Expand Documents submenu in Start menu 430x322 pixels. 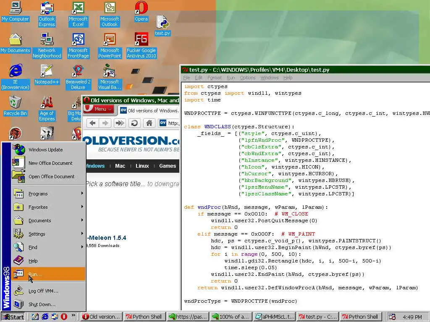pyautogui.click(x=48, y=221)
